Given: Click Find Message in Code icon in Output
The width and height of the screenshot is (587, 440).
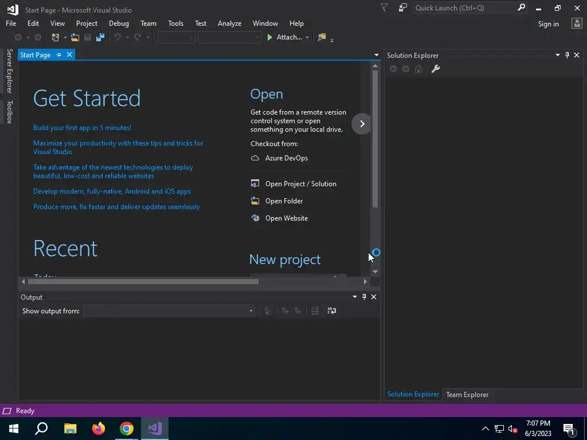Looking at the screenshot, I should 268,311.
